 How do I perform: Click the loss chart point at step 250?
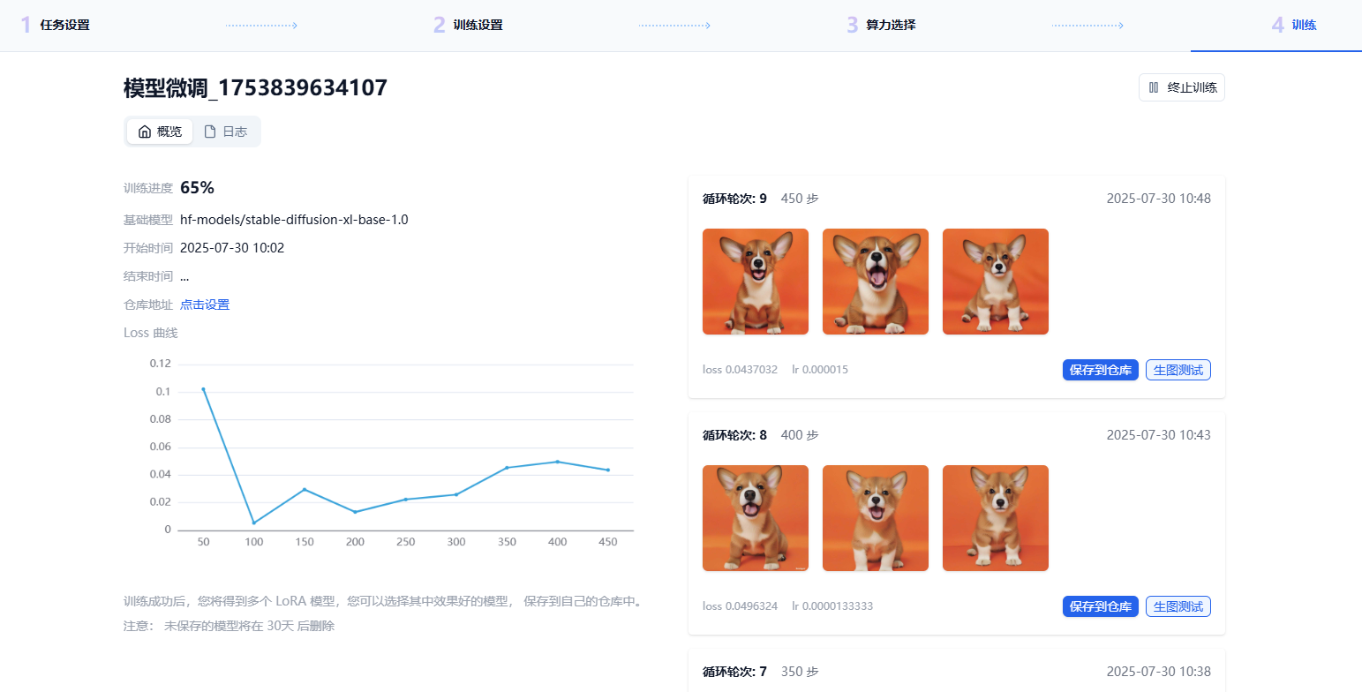(405, 500)
